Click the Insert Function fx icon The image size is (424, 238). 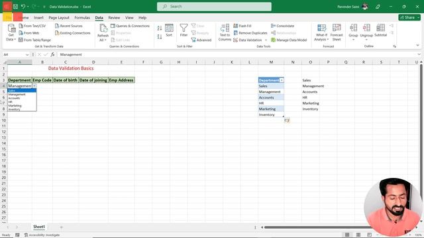coord(53,54)
